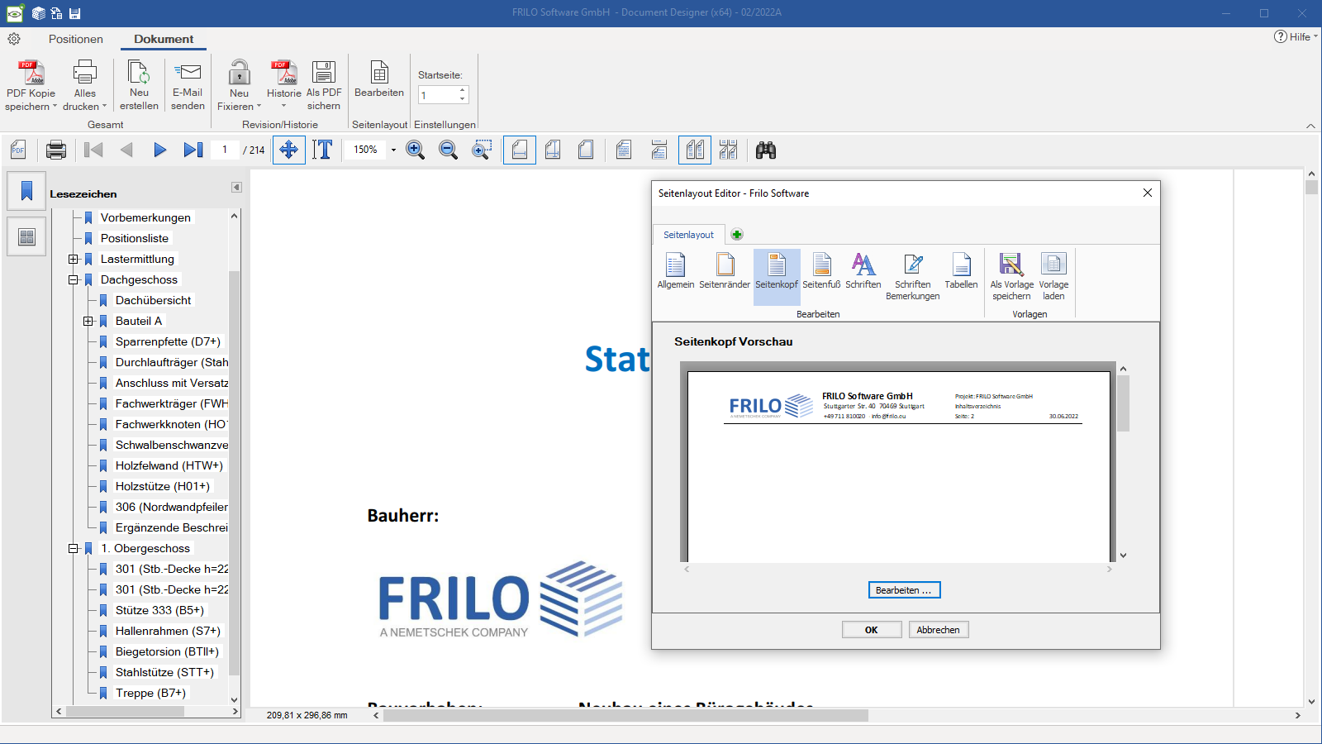This screenshot has width=1322, height=744.
Task: Fit page width view
Action: click(520, 150)
